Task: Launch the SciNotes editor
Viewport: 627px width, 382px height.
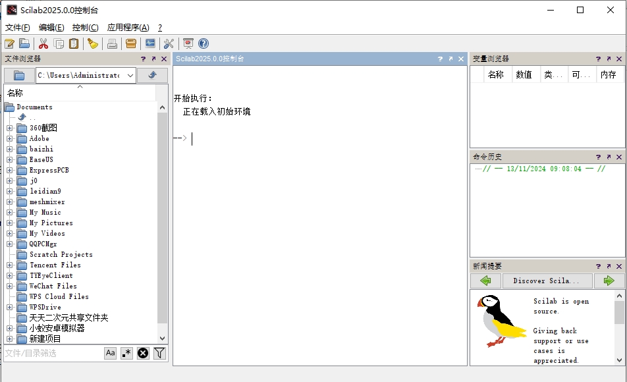Action: click(x=10, y=43)
